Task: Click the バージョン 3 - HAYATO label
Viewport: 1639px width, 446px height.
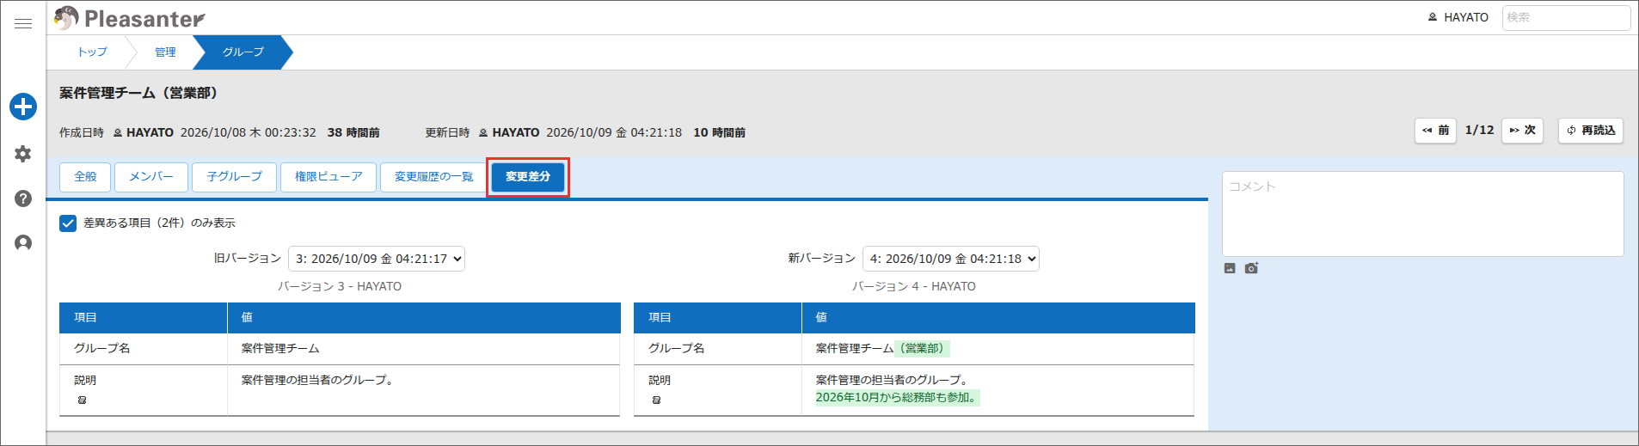Action: coord(340,287)
